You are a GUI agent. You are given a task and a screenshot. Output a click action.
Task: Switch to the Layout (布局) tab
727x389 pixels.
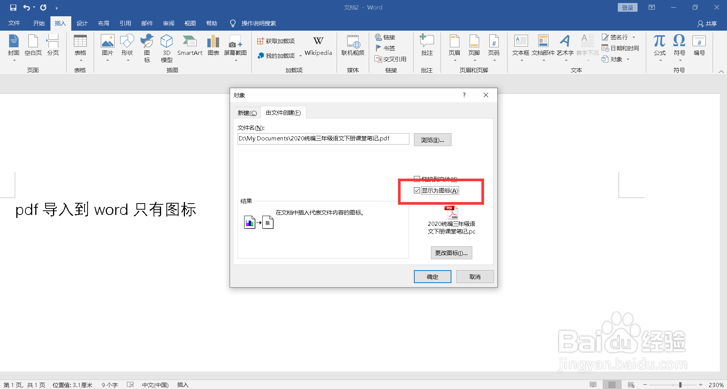[x=103, y=23]
